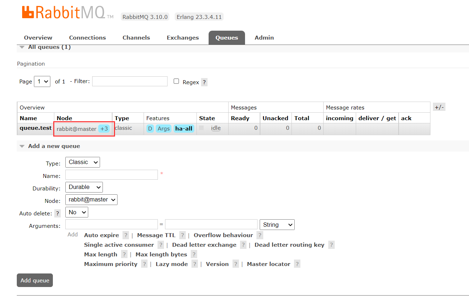Switch to the Channels tab
Image resolution: width=469 pixels, height=297 pixels.
click(136, 38)
